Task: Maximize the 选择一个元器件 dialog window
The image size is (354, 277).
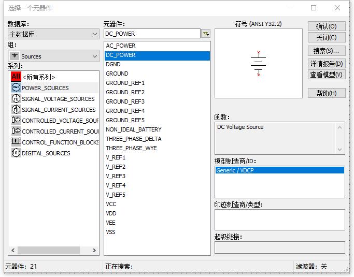Action: coord(314,8)
